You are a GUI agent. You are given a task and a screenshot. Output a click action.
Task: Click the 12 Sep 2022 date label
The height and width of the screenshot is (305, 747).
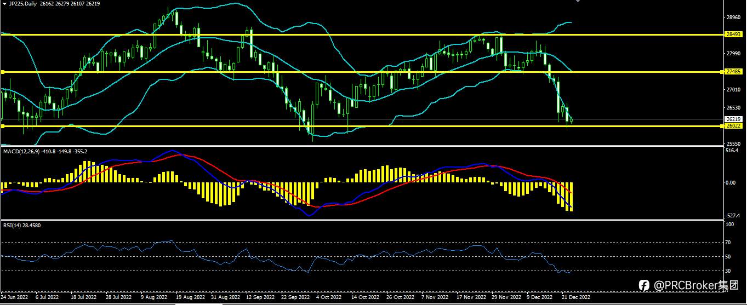[x=260, y=297]
